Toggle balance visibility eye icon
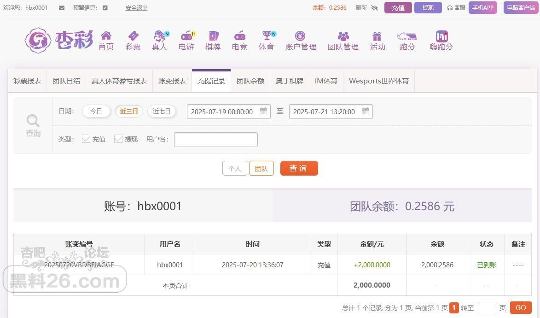This screenshot has width=540, height=318. [374, 8]
